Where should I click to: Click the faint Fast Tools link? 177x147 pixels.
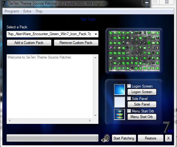88,19
